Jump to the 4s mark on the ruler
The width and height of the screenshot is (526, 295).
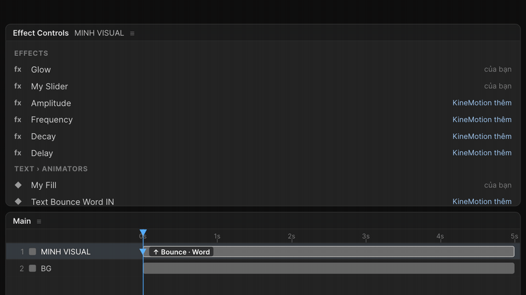[x=440, y=237]
